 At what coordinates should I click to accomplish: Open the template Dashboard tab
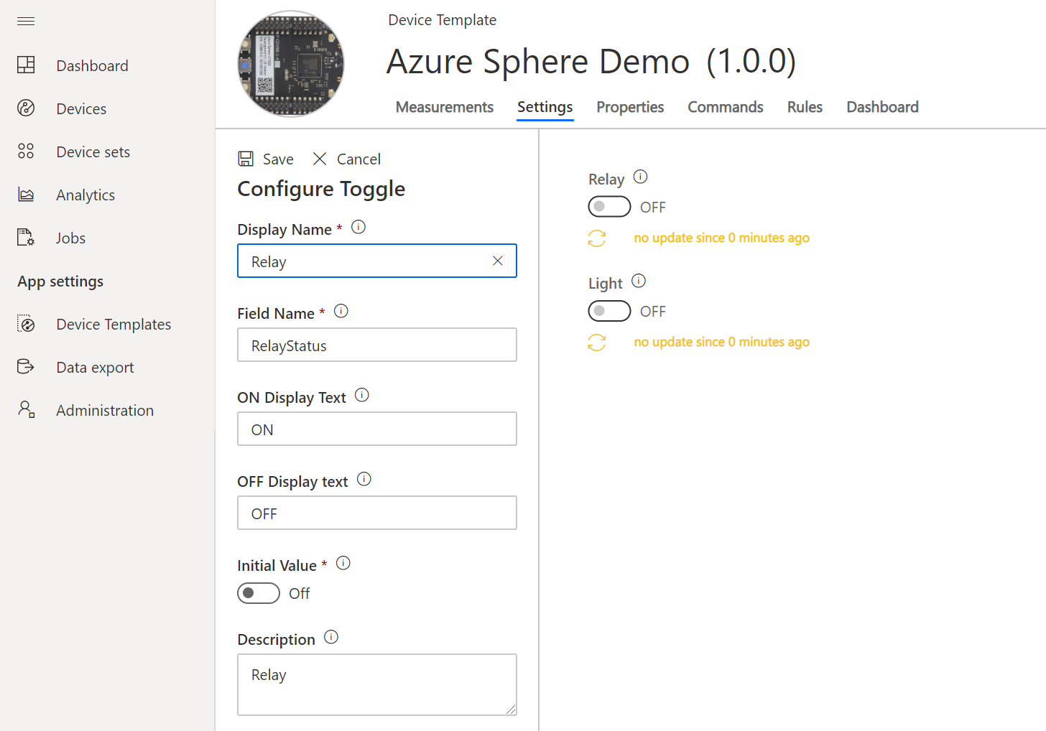pos(883,107)
